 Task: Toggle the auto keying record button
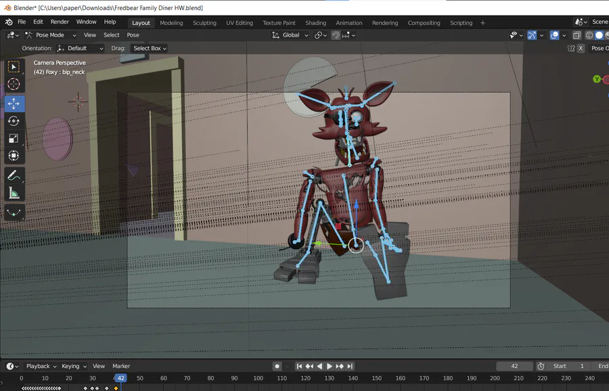(x=277, y=366)
